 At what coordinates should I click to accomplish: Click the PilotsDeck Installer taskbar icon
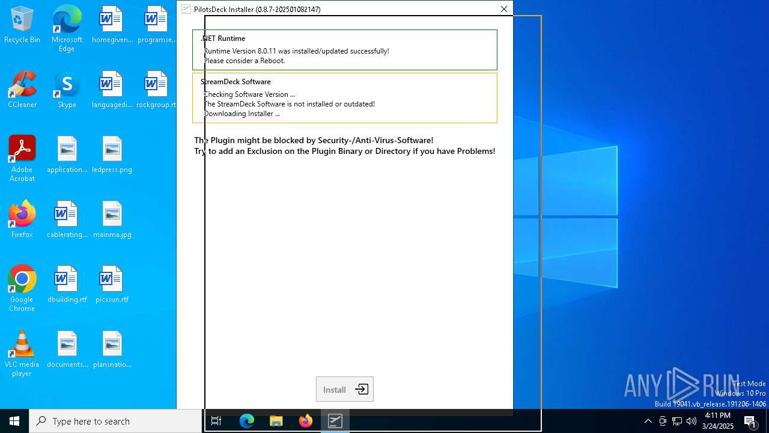pos(335,421)
